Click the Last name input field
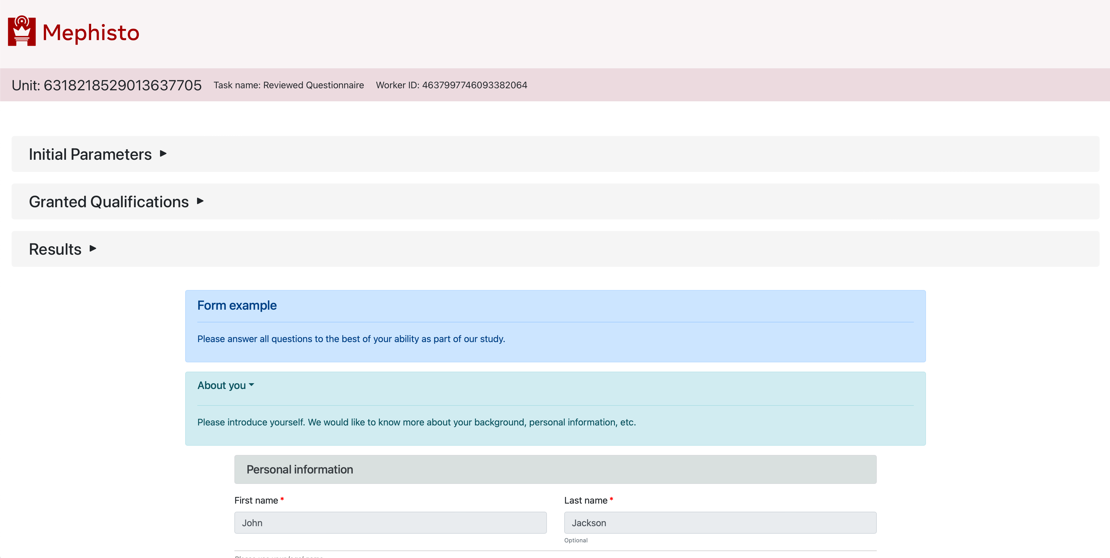Viewport: 1110px width, 558px height. 721,523
